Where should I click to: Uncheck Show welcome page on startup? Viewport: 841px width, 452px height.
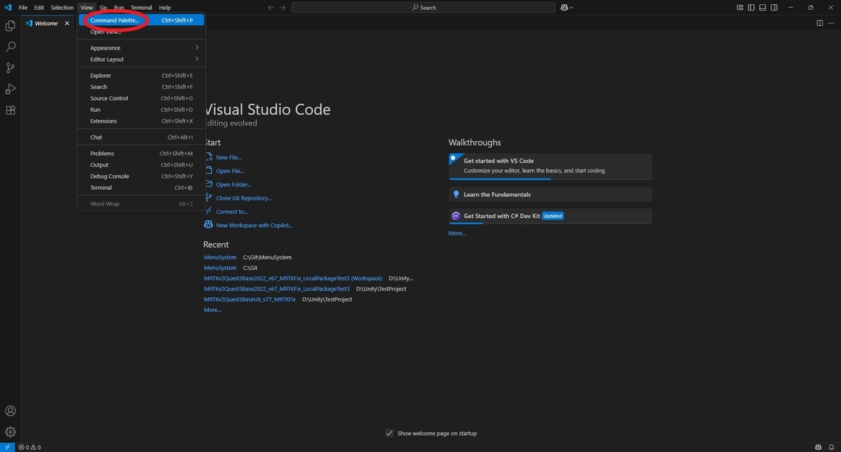(x=390, y=433)
